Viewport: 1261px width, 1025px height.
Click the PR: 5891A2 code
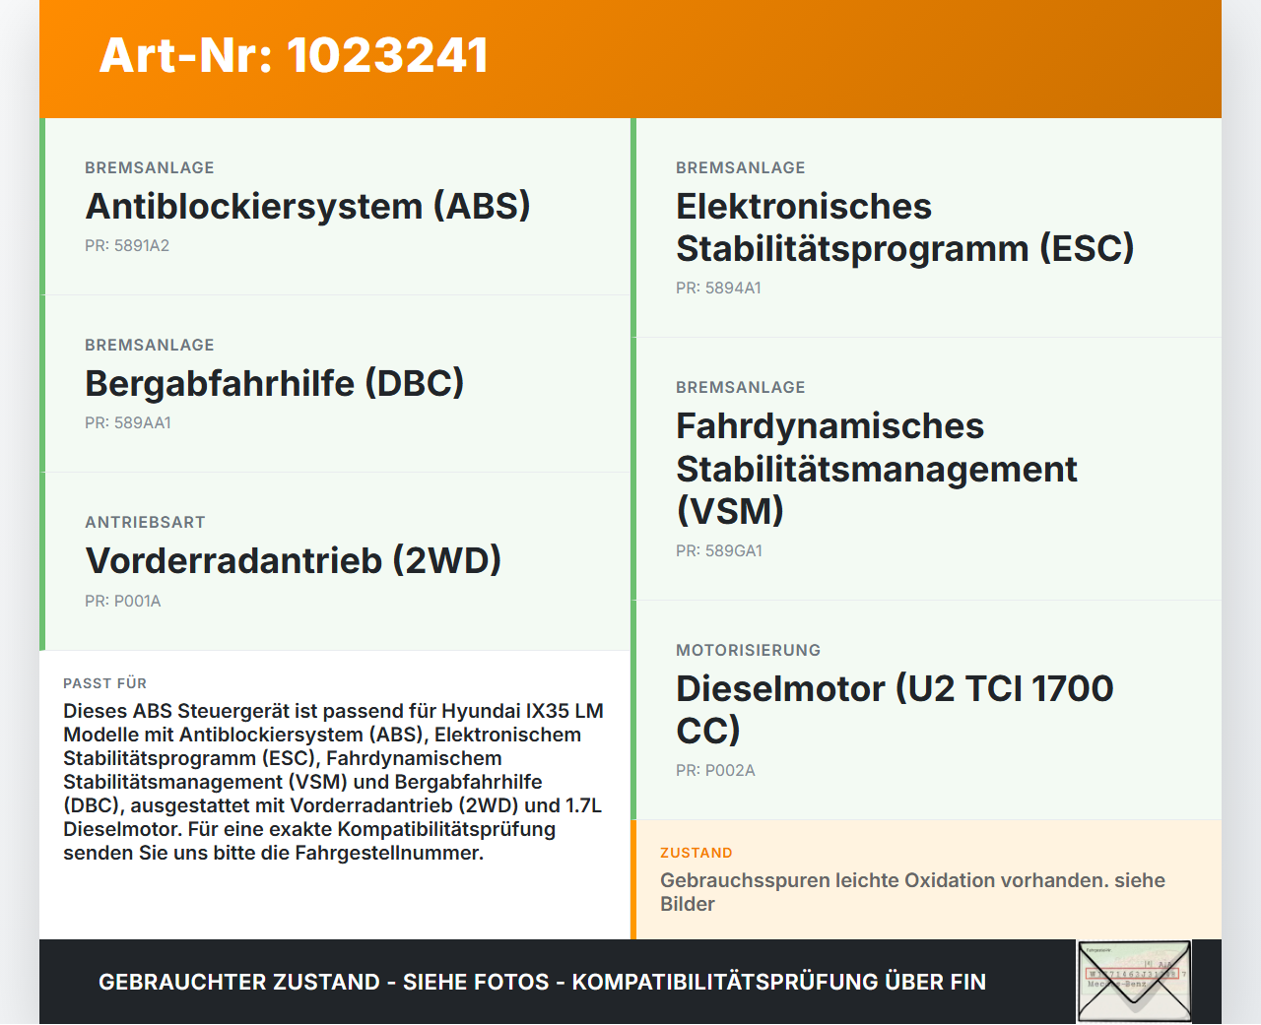(128, 244)
